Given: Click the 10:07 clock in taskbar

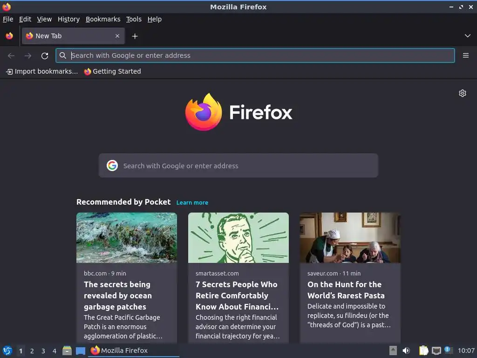Looking at the screenshot, I should (x=466, y=351).
